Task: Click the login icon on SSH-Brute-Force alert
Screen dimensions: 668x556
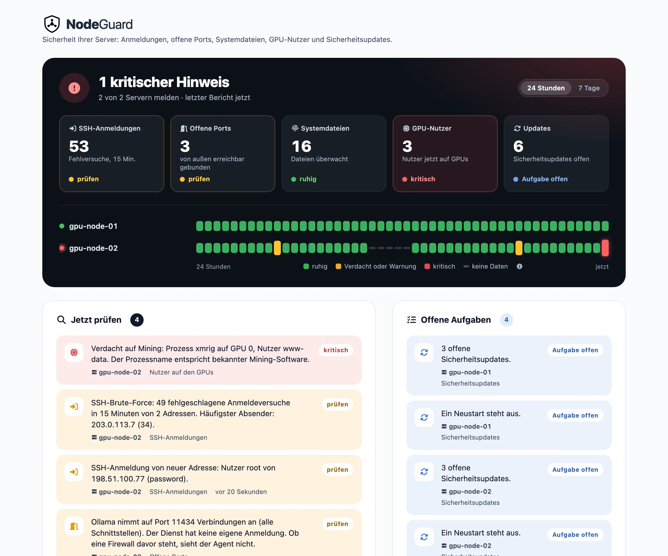Action: pyautogui.click(x=74, y=407)
